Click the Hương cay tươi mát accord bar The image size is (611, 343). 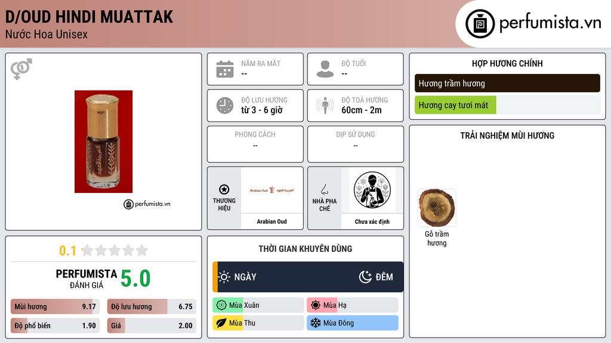(x=507, y=105)
